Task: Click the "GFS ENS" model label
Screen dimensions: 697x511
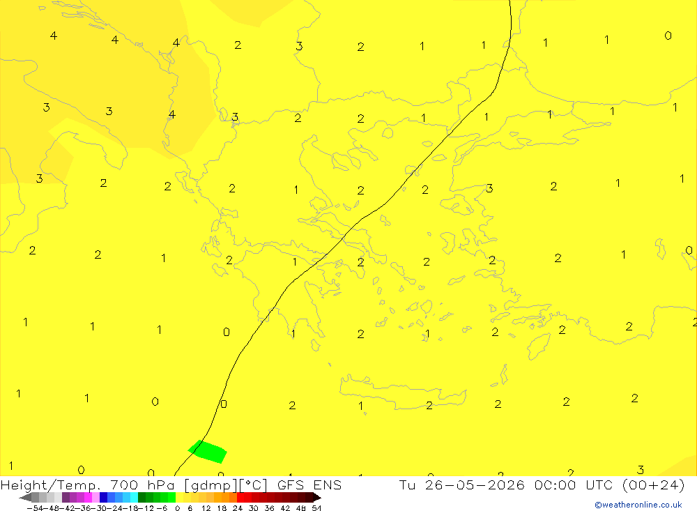Action: 309,485
